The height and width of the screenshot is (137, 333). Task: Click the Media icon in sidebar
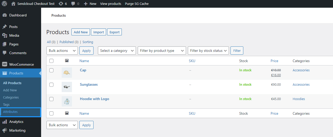4,35
